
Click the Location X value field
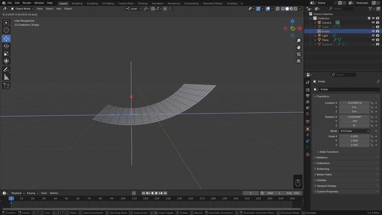click(354, 103)
